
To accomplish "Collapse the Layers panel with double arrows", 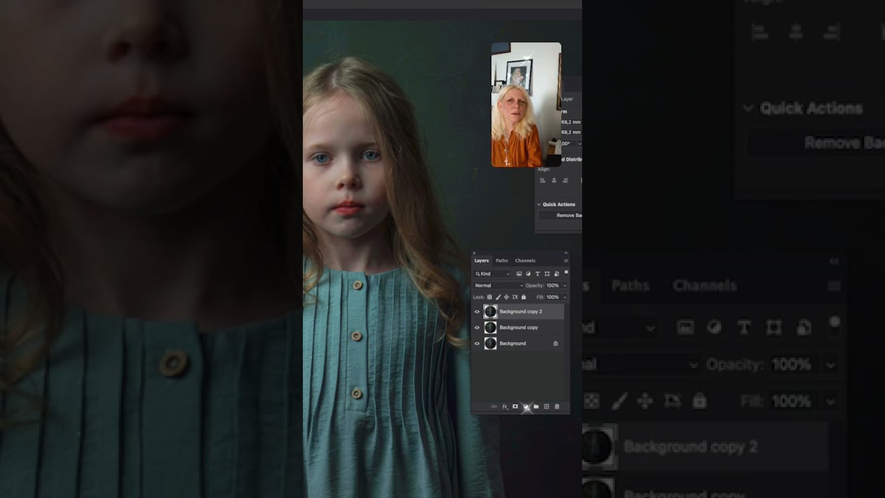I will click(566, 253).
